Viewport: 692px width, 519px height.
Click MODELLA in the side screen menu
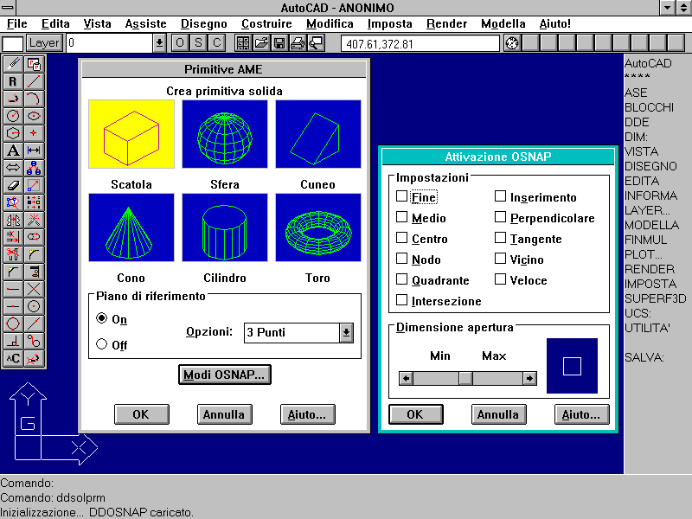click(x=652, y=225)
